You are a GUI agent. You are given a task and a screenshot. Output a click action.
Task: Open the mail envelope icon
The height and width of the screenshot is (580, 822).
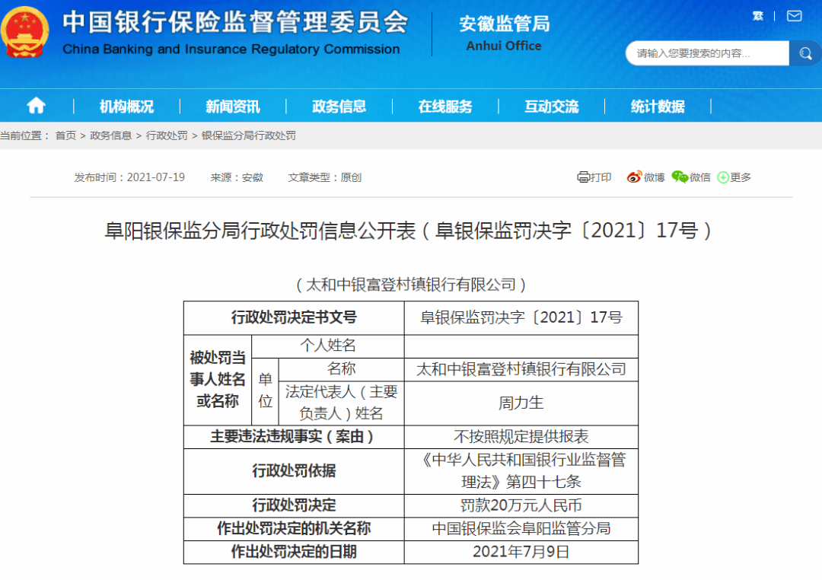(794, 16)
